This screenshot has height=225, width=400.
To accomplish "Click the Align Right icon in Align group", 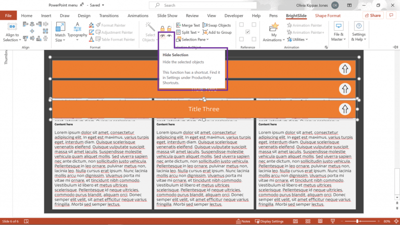I will point(39,24).
